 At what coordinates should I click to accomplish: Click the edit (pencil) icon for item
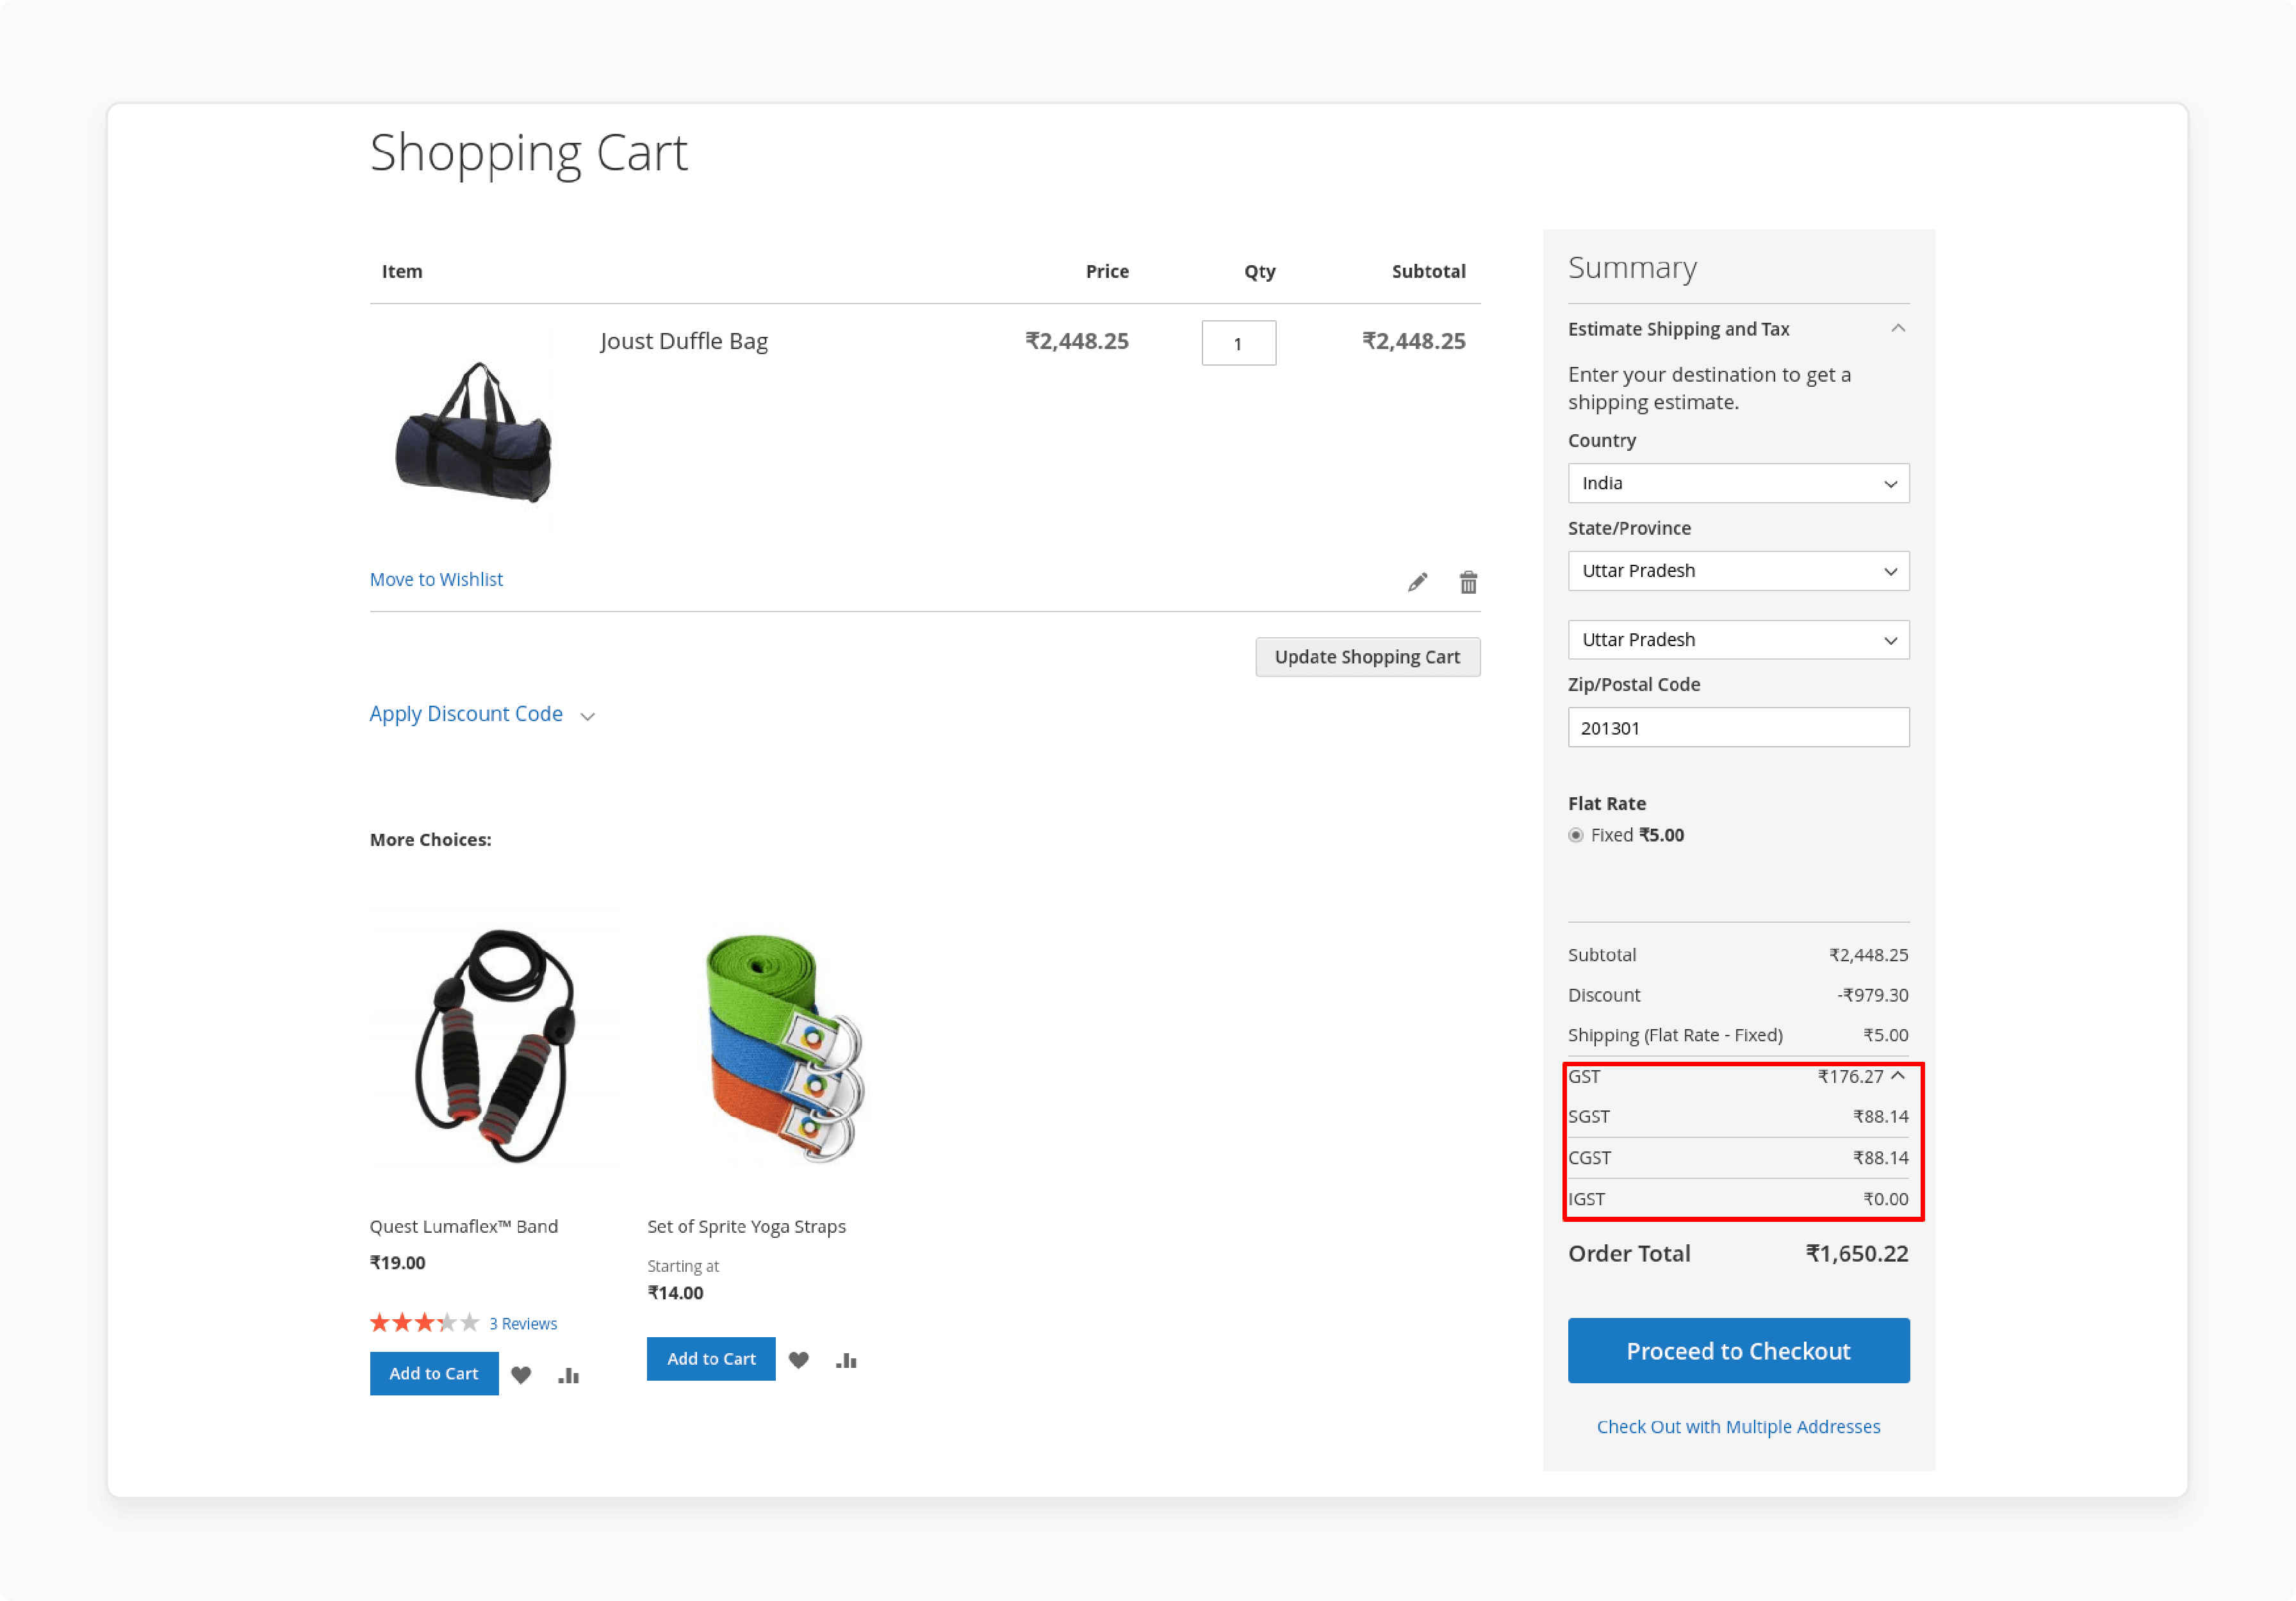pyautogui.click(x=1418, y=581)
